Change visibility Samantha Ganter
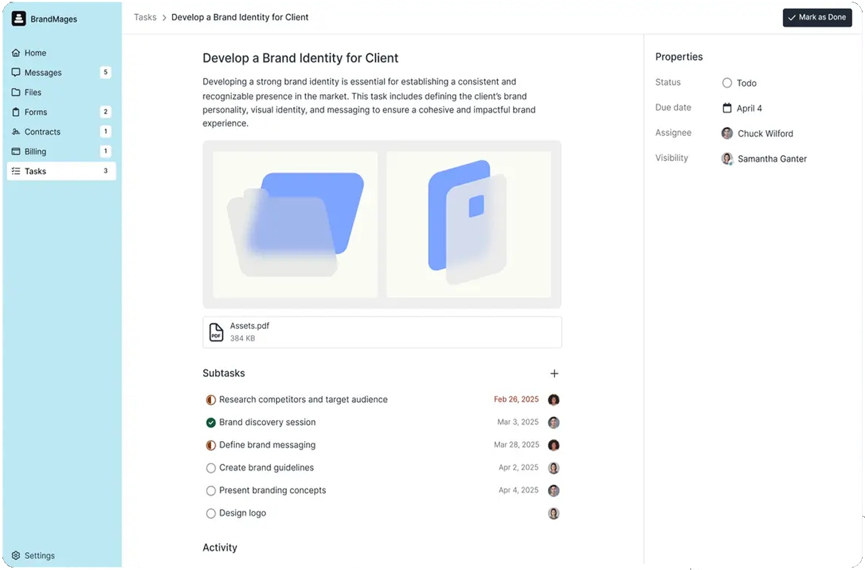Screen dimensions: 865x570 tap(764, 159)
